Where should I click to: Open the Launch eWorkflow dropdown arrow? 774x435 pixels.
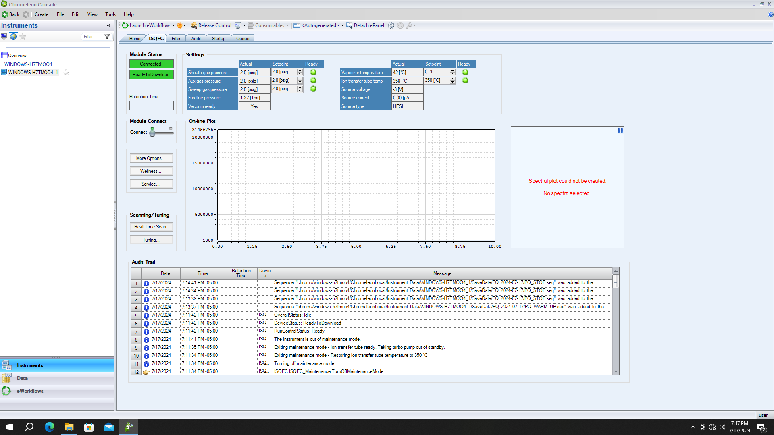173,25
